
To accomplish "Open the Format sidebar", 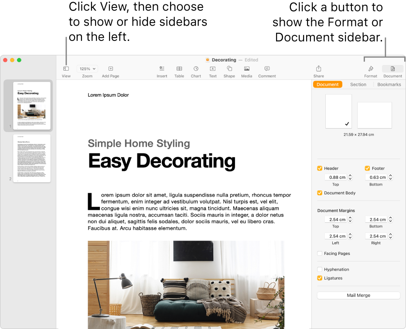I will point(370,68).
